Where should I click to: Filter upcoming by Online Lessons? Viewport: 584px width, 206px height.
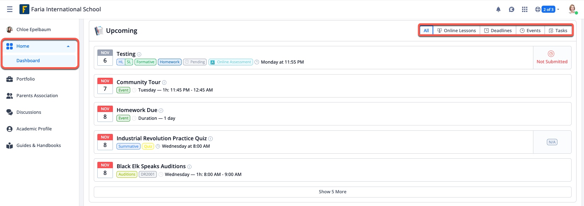(x=456, y=31)
